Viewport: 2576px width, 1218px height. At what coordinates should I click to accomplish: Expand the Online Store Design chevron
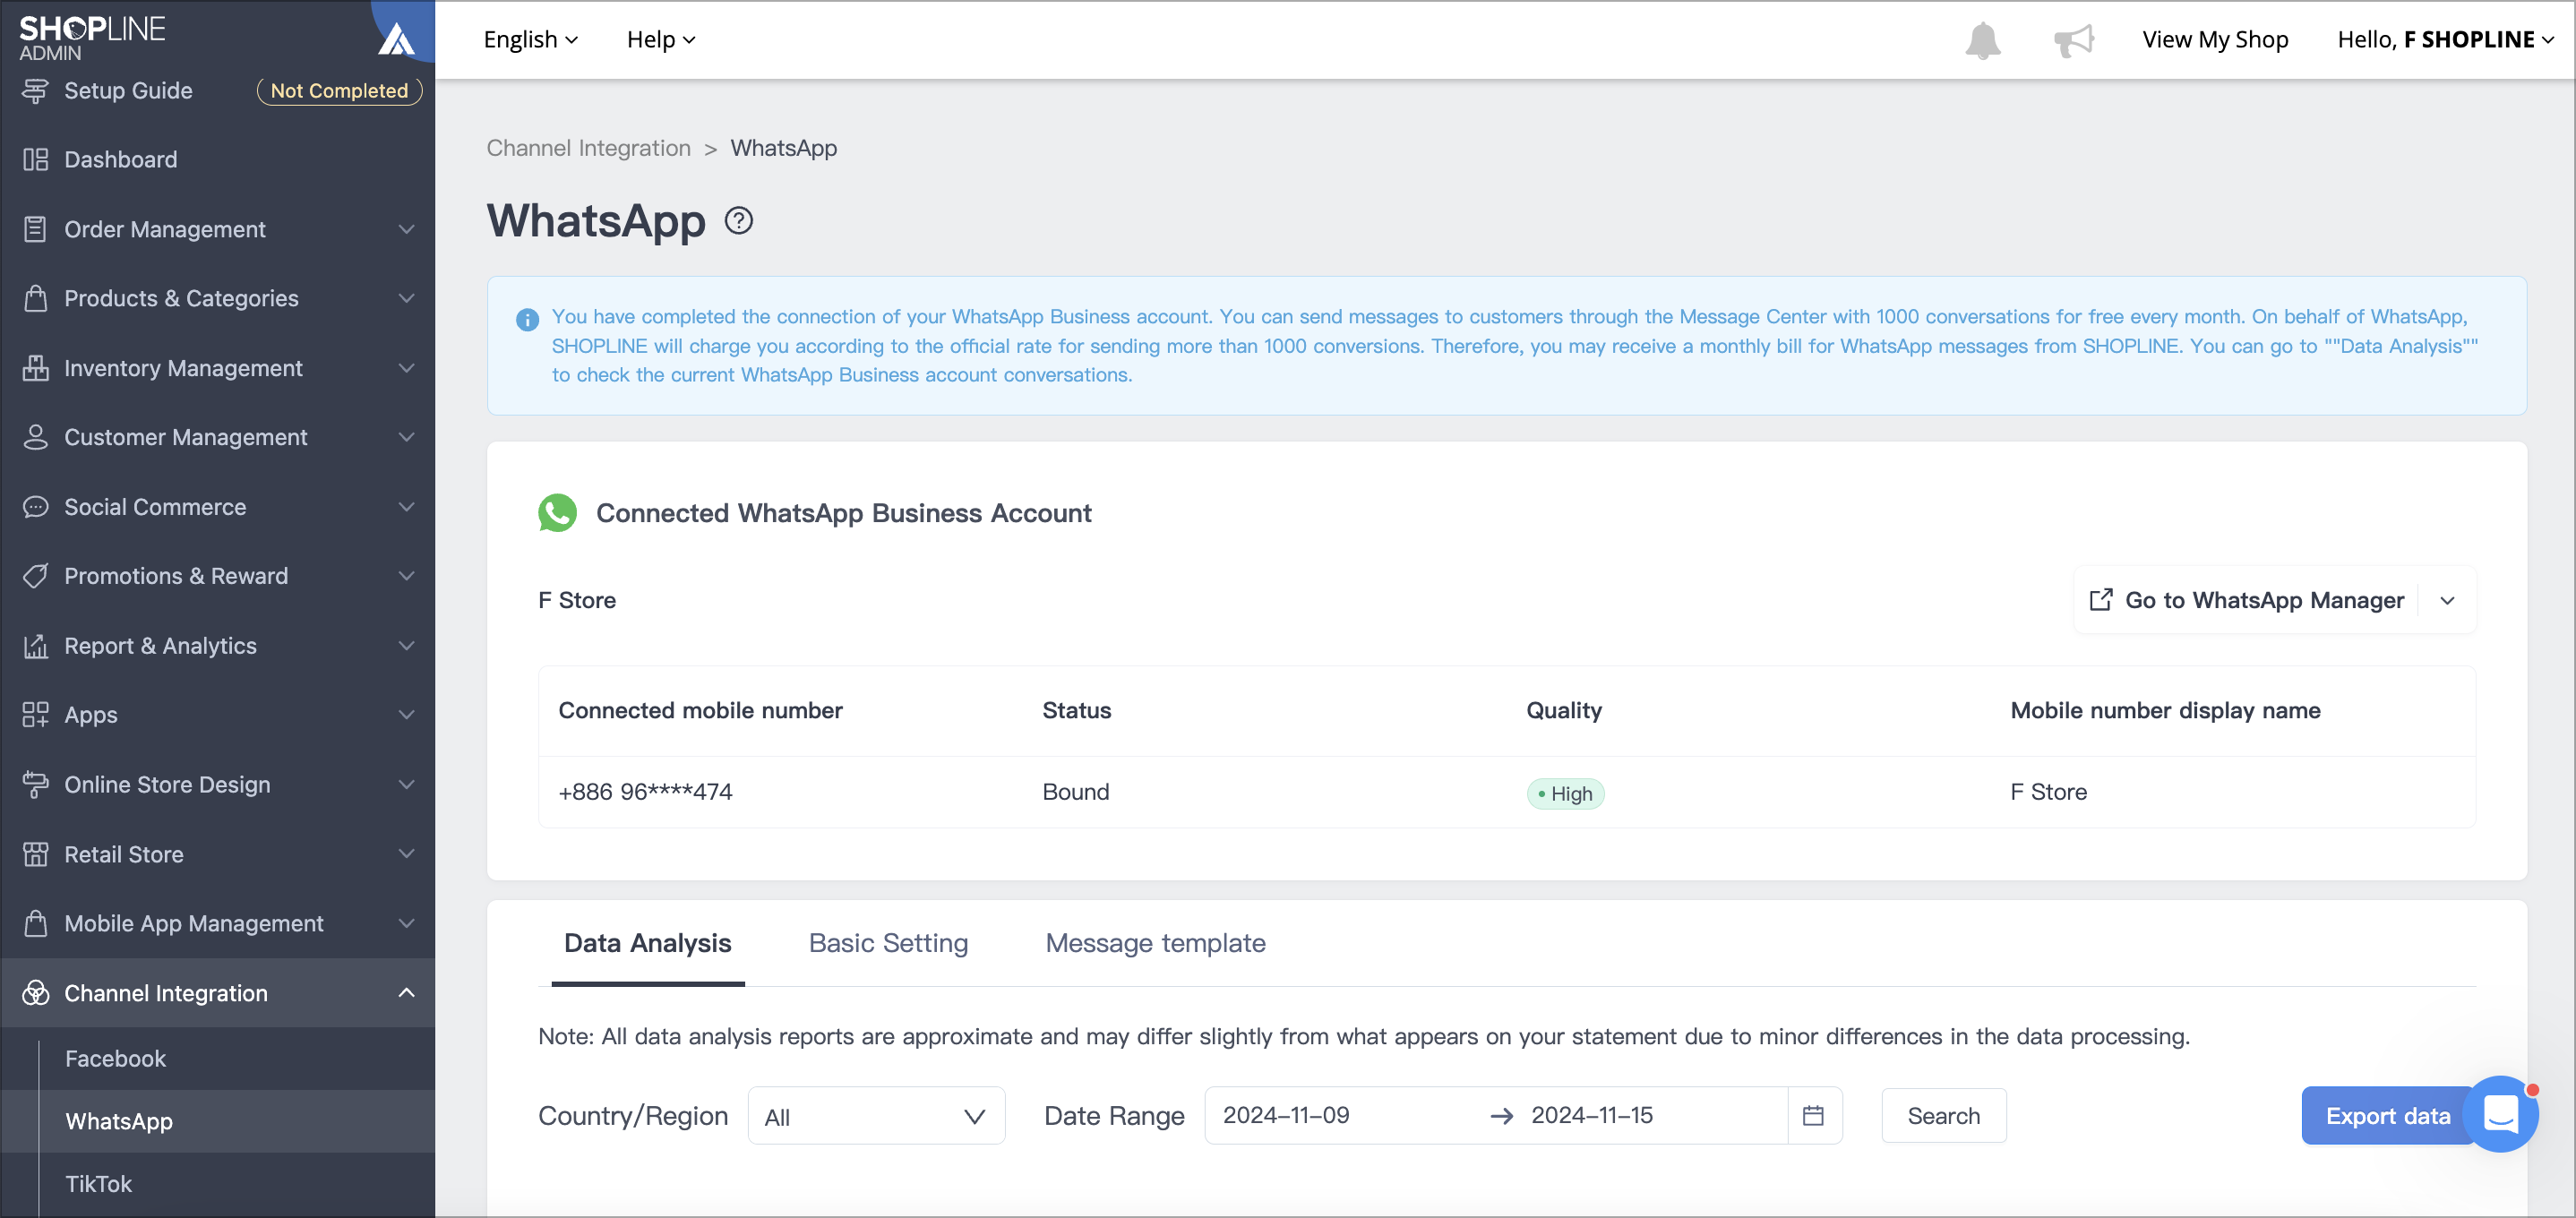point(406,785)
